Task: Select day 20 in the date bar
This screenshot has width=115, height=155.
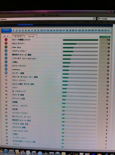Action: [73, 30]
